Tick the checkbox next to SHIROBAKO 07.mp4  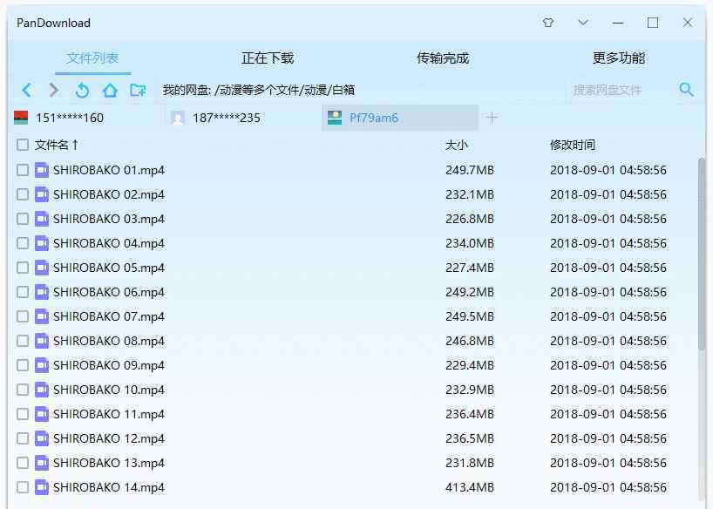tap(23, 316)
